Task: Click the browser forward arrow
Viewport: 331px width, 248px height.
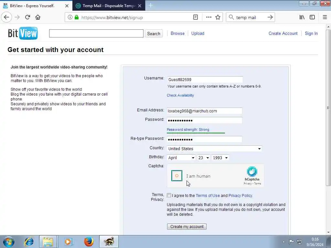Action: tap(17, 17)
